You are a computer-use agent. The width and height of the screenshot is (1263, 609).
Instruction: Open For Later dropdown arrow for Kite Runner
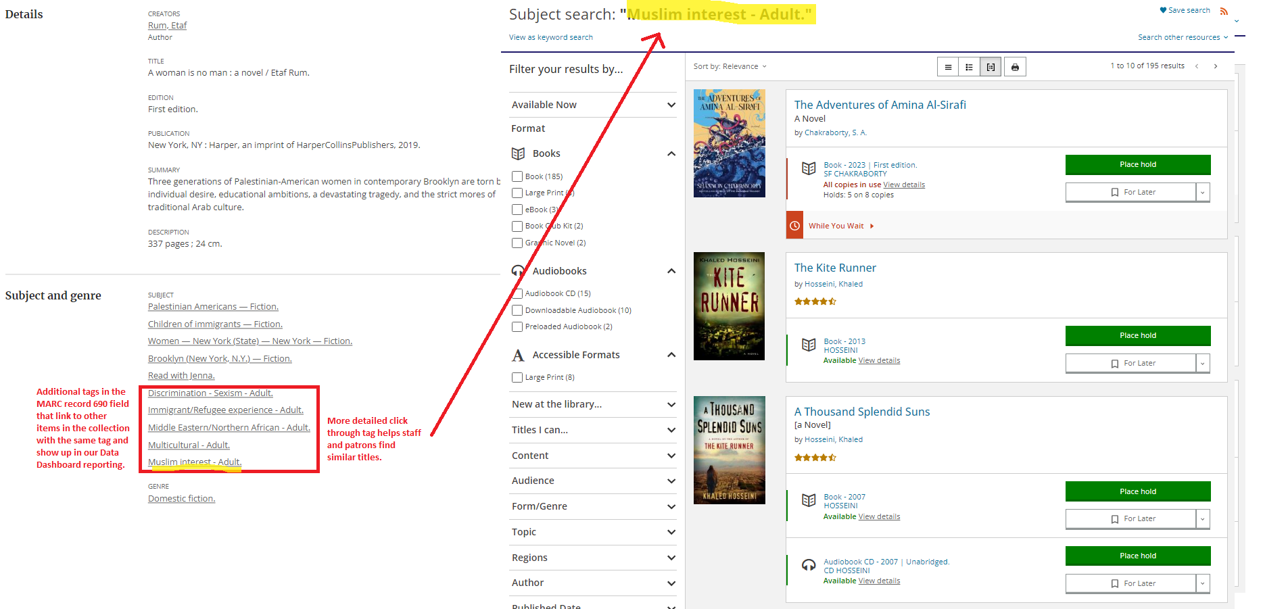(1202, 364)
